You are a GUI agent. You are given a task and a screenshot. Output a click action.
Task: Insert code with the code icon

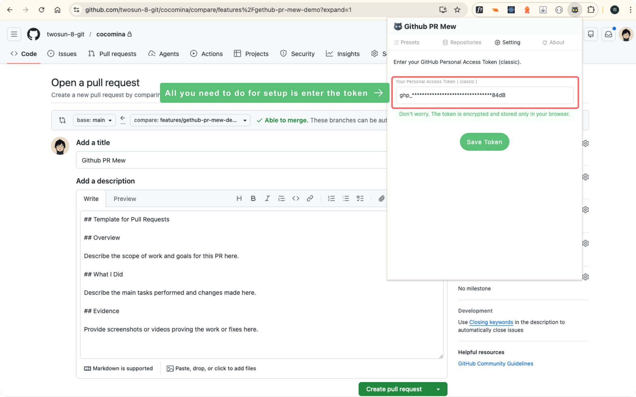click(296, 198)
